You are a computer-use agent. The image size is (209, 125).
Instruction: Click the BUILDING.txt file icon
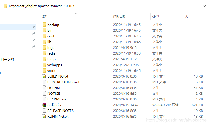tap(44, 76)
